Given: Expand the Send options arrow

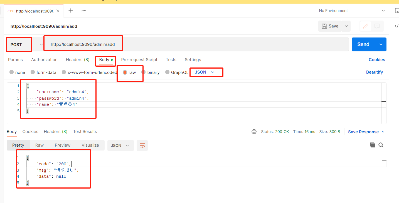Looking at the screenshot, I should click(381, 44).
